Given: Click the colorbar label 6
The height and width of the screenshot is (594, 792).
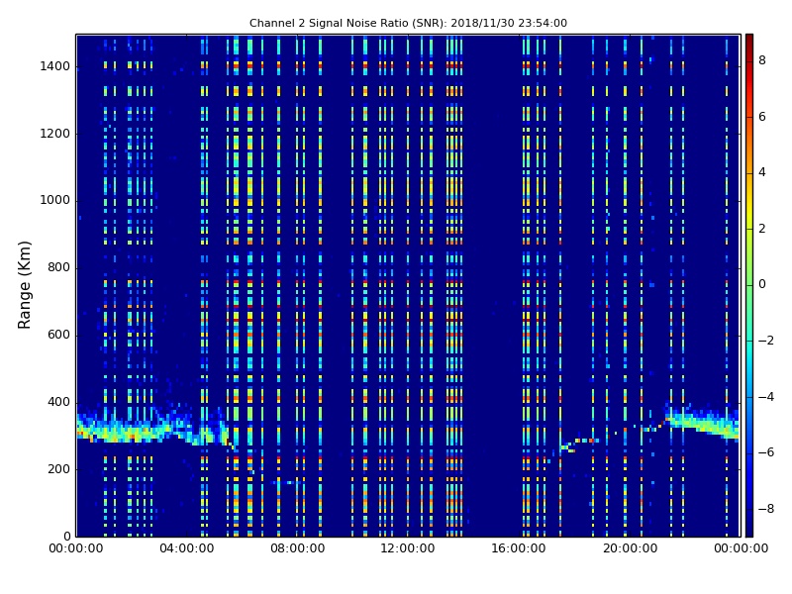Looking at the screenshot, I should point(762,117).
